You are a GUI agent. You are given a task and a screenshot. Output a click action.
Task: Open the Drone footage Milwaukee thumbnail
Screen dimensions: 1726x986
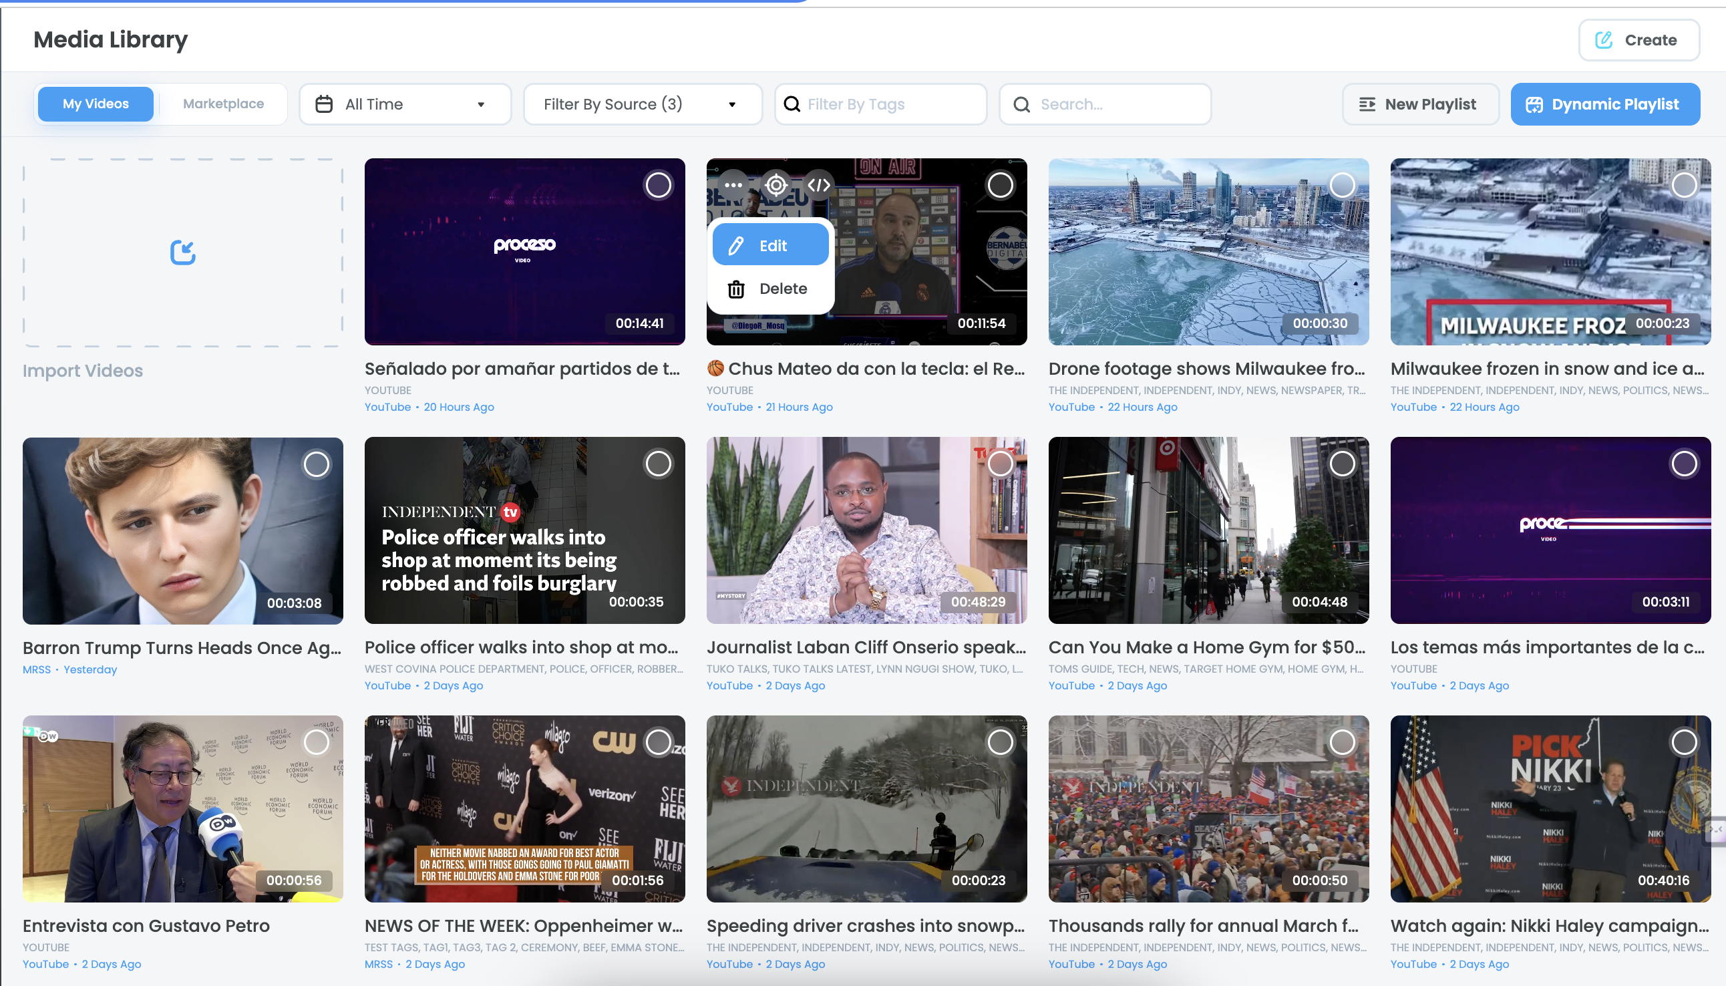pos(1209,252)
